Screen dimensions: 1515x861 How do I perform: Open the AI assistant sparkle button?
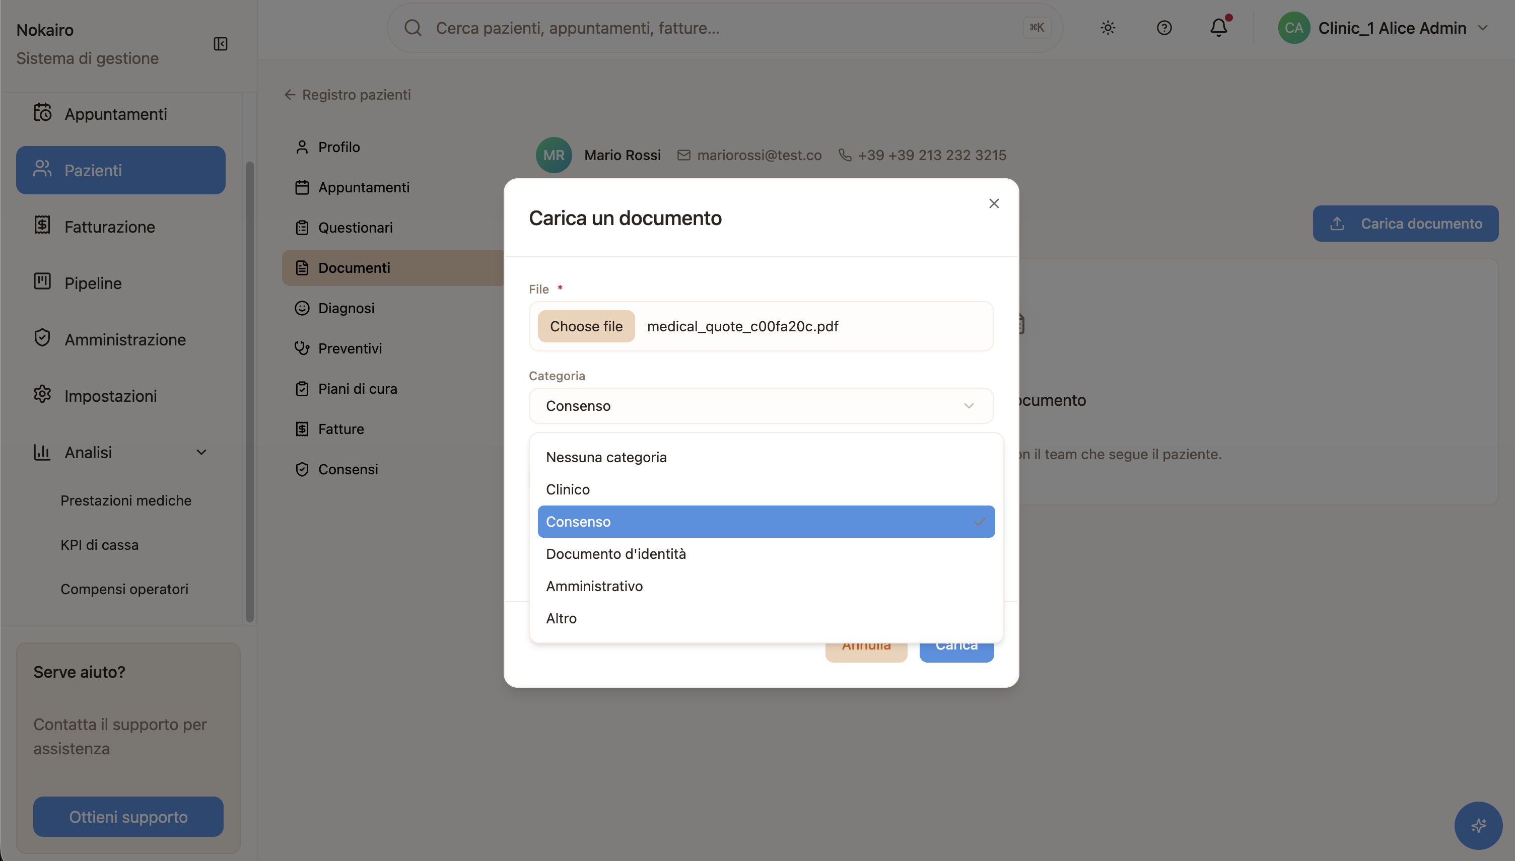tap(1478, 825)
